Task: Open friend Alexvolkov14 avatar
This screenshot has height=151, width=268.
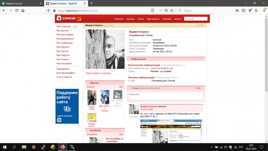Action: 105,97
